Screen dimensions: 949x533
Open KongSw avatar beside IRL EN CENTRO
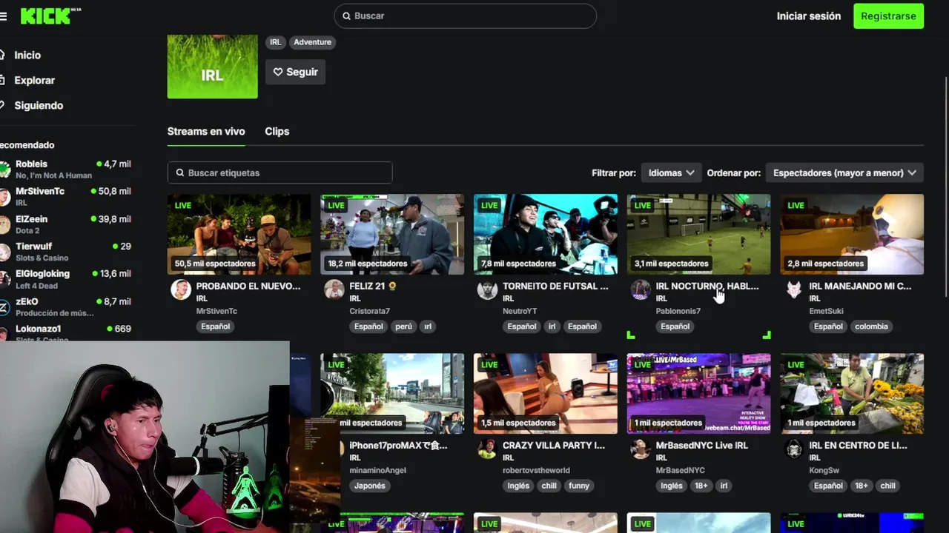click(x=794, y=449)
